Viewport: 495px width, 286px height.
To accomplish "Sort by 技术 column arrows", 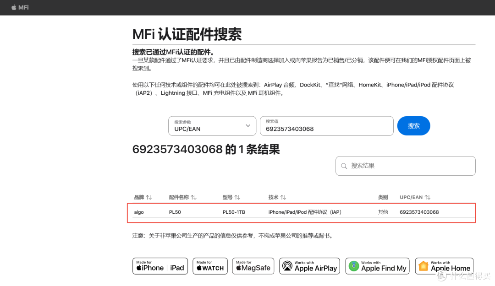I will click(283, 197).
